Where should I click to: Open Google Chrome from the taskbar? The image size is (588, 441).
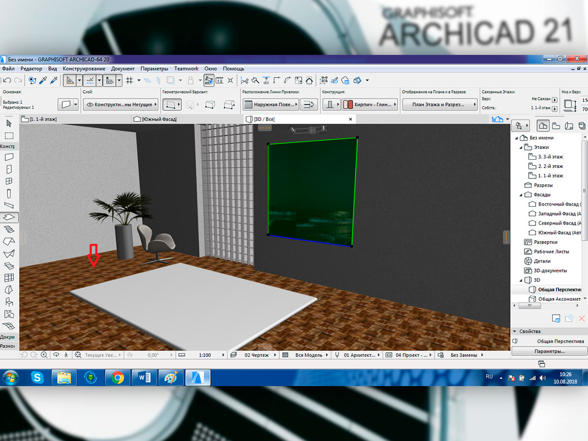point(117,377)
